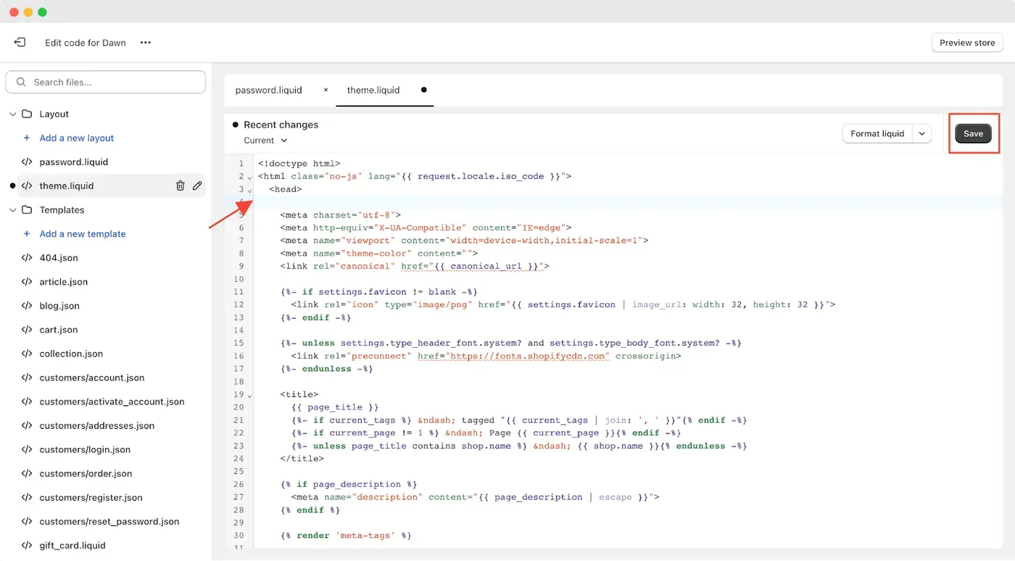Click line number 30 in gutter

(x=239, y=536)
